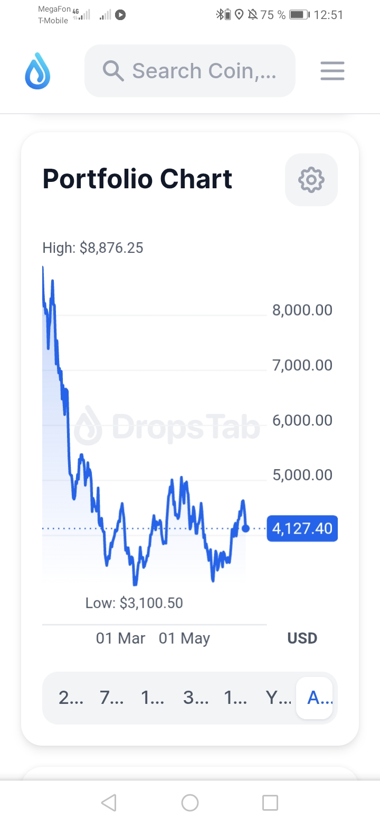Pick the '1...' tab right after '7...'
The height and width of the screenshot is (825, 380).
153,698
